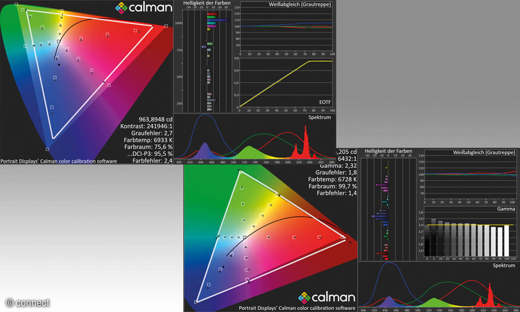Click the 'EOTF' chart label
Image resolution: width=520 pixels, height=312 pixels.
[x=325, y=102]
